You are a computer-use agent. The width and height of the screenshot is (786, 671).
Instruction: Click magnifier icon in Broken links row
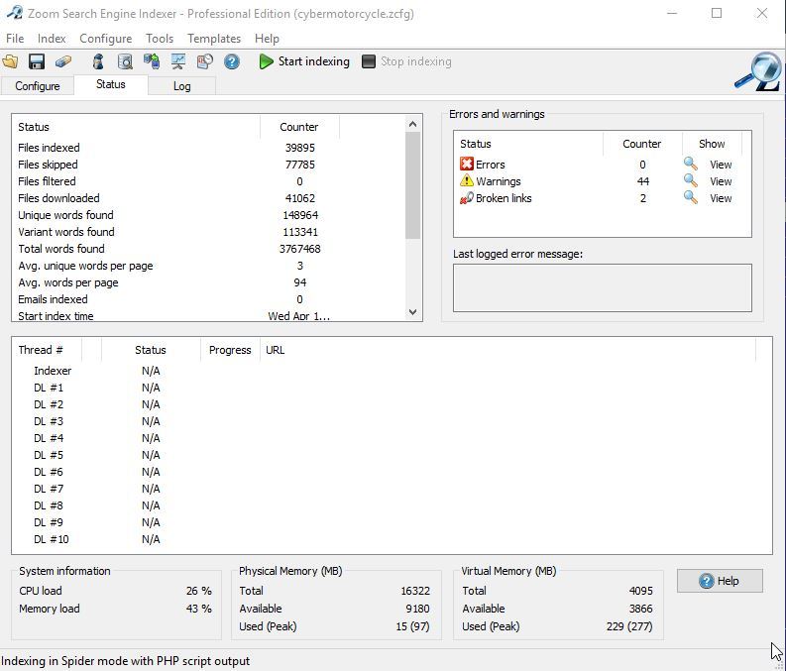pyautogui.click(x=690, y=197)
